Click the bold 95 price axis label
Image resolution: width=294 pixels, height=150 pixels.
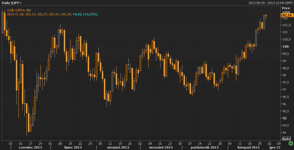285,118
